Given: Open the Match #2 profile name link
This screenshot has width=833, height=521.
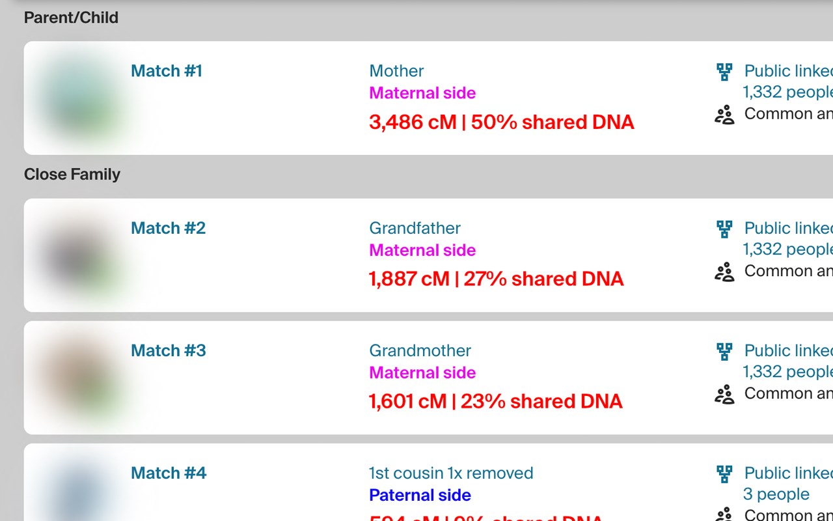Looking at the screenshot, I should (x=168, y=228).
